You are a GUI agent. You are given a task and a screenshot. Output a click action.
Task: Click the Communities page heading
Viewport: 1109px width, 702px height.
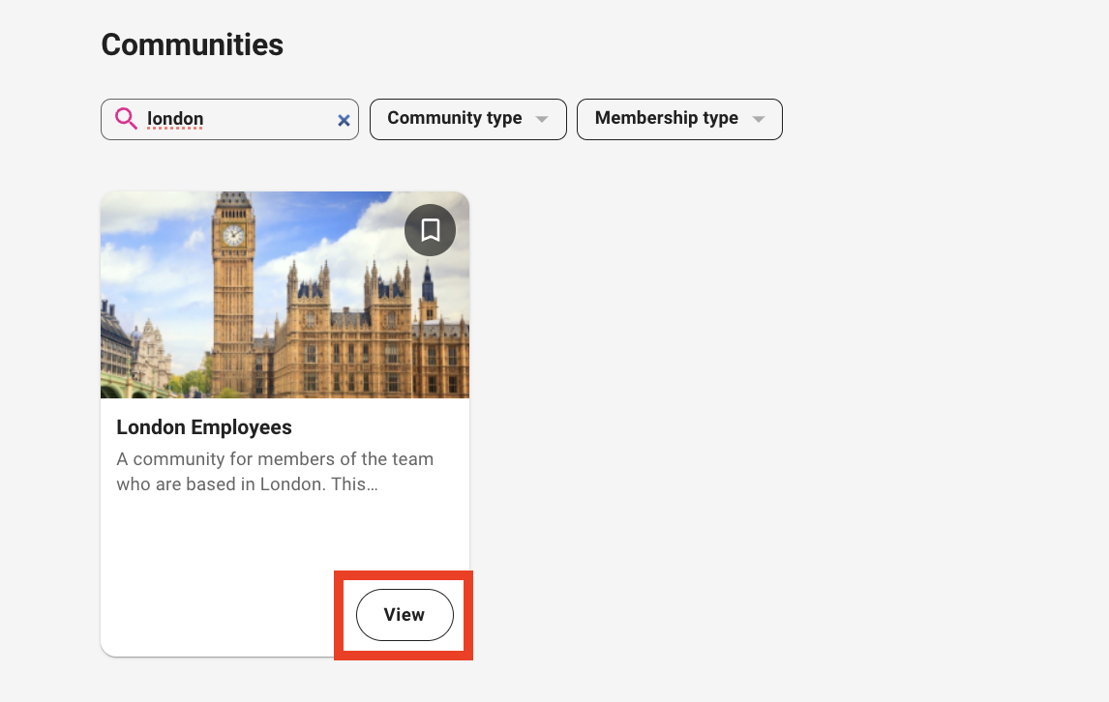click(192, 44)
